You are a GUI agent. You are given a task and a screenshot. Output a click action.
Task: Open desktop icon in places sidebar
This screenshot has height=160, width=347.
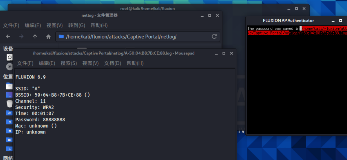pyautogui.click(x=10, y=95)
